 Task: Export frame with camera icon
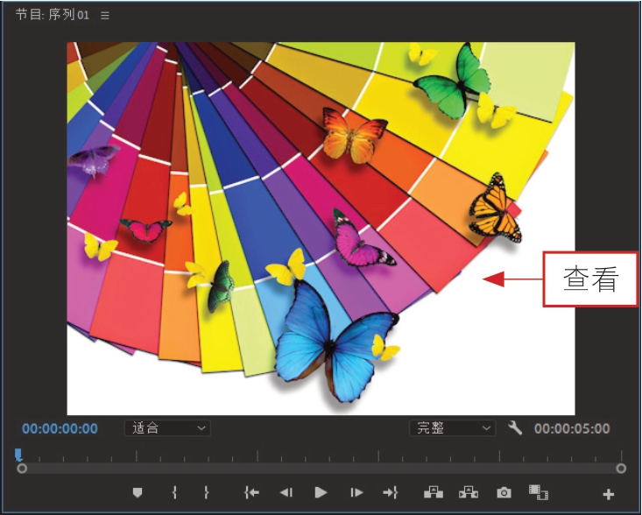504,492
